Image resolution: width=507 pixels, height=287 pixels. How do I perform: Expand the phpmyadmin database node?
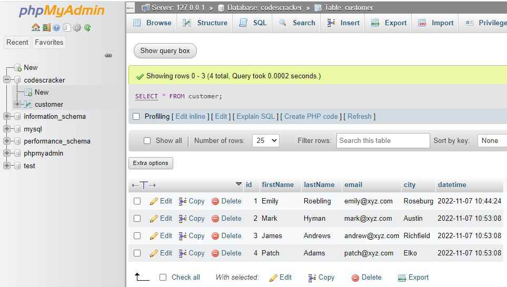point(7,153)
